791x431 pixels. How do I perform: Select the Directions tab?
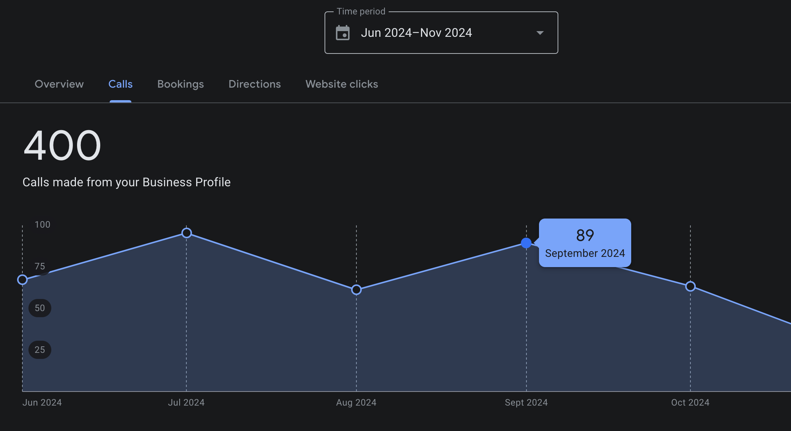pos(255,84)
